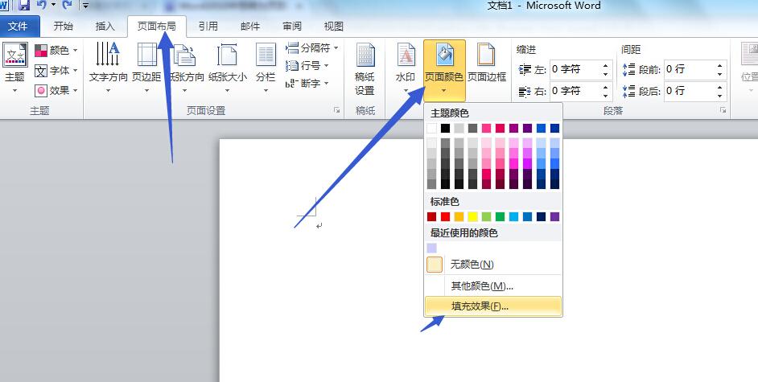Click the left indent 左 input field
The height and width of the screenshot is (382, 758).
pyautogui.click(x=575, y=69)
